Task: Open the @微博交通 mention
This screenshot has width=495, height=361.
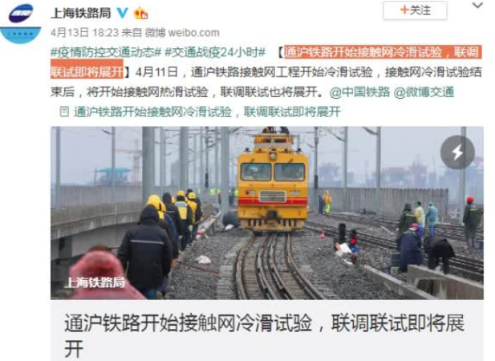Action: tap(424, 91)
